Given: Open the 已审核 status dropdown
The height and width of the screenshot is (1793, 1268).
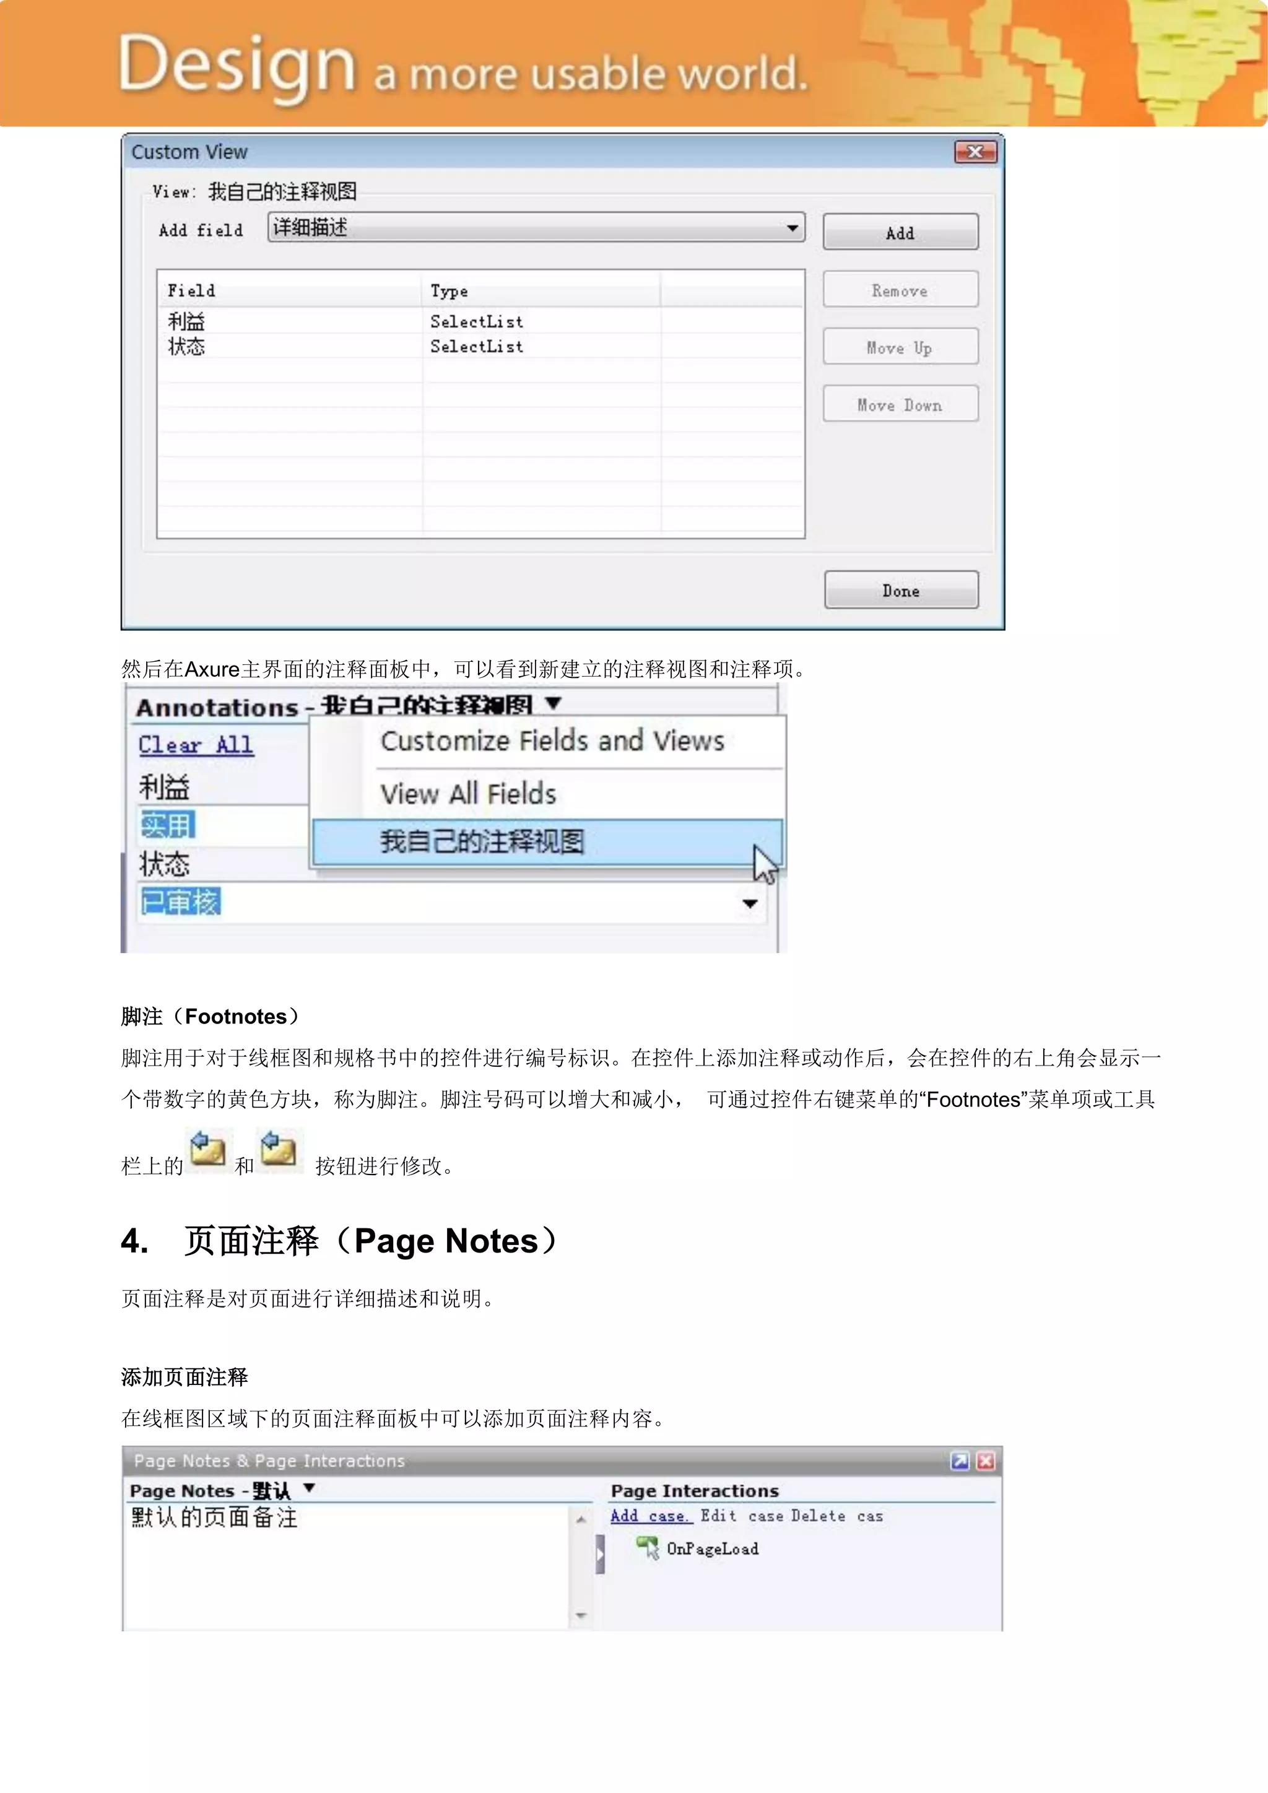Looking at the screenshot, I should click(x=750, y=903).
